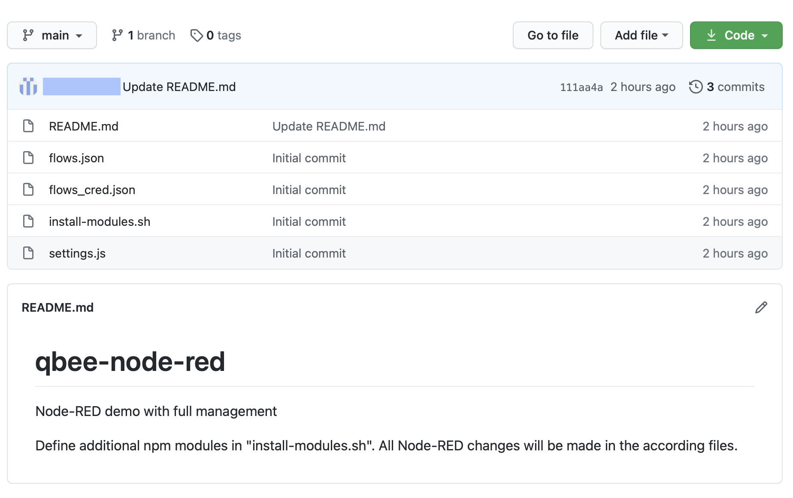Open the flows.json file link
The height and width of the screenshot is (498, 793).
76,158
